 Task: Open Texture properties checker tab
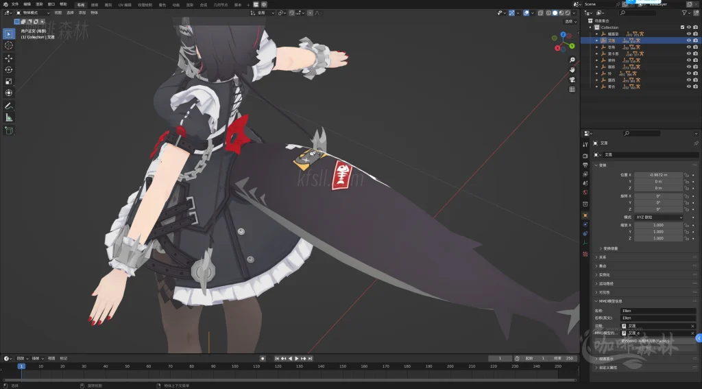pyautogui.click(x=585, y=254)
